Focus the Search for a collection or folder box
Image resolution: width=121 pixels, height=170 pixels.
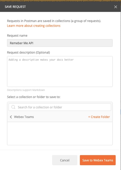coord(60,107)
